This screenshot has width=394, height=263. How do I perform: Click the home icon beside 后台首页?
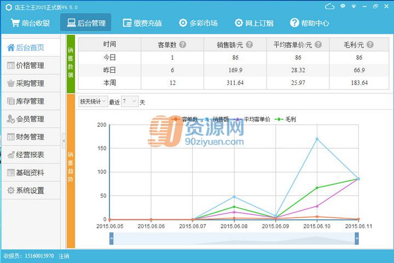point(11,47)
